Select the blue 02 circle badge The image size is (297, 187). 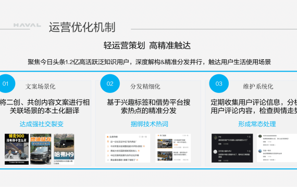click(110, 84)
